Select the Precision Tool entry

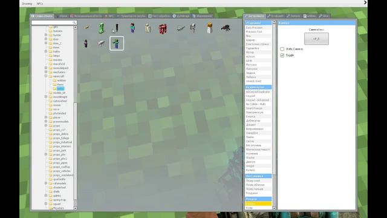258,31
